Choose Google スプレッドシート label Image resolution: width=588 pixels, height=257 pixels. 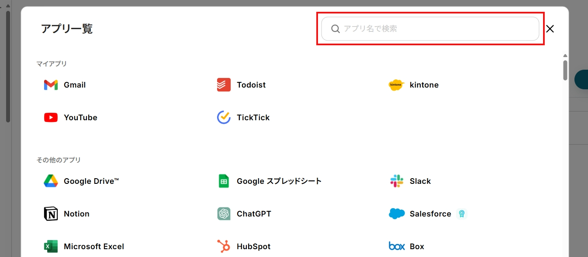[279, 181]
